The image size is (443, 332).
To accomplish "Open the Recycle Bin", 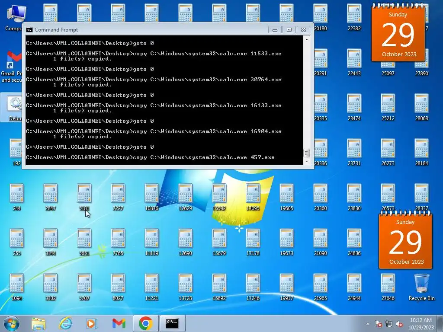I will pyautogui.click(x=421, y=287).
